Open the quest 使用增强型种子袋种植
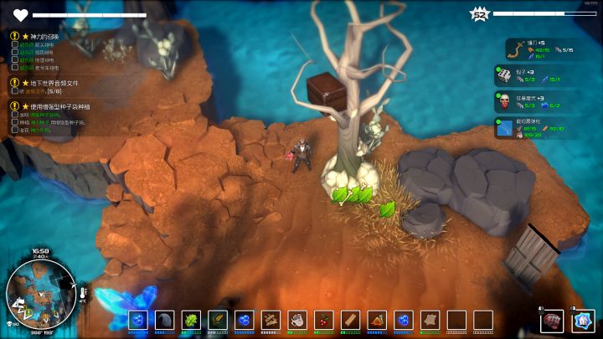The height and width of the screenshot is (339, 603). point(60,106)
